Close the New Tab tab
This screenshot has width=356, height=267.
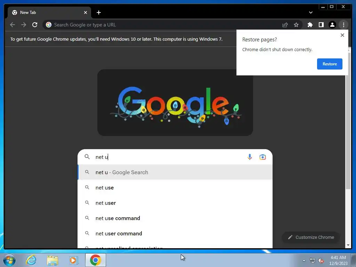[x=86, y=13]
